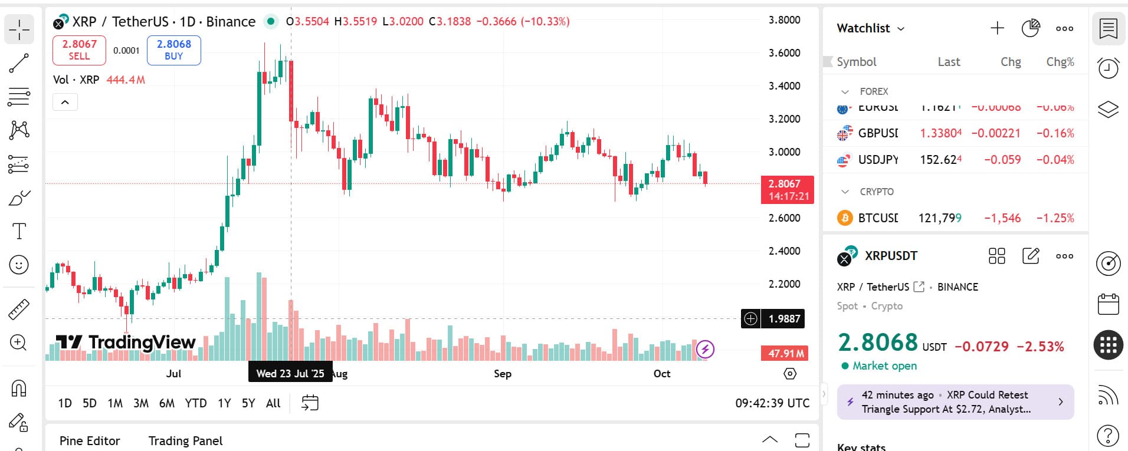1128x451 pixels.
Task: Switch to the Trading Panel tab
Action: tap(185, 441)
